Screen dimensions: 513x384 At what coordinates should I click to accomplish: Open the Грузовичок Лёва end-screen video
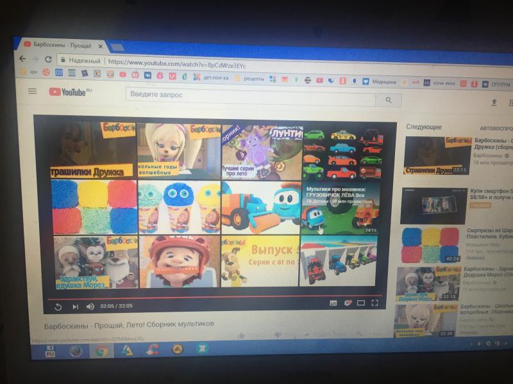341,209
